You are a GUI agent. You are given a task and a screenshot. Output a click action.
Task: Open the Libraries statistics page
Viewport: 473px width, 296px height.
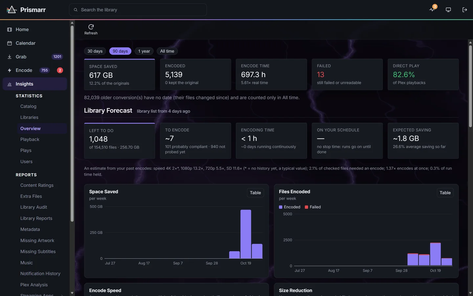29,117
